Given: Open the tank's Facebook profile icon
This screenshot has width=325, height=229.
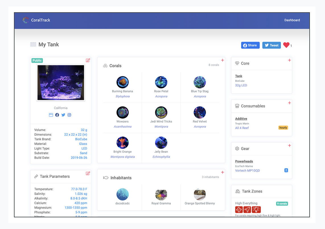Looking at the screenshot, I should click(x=57, y=115).
